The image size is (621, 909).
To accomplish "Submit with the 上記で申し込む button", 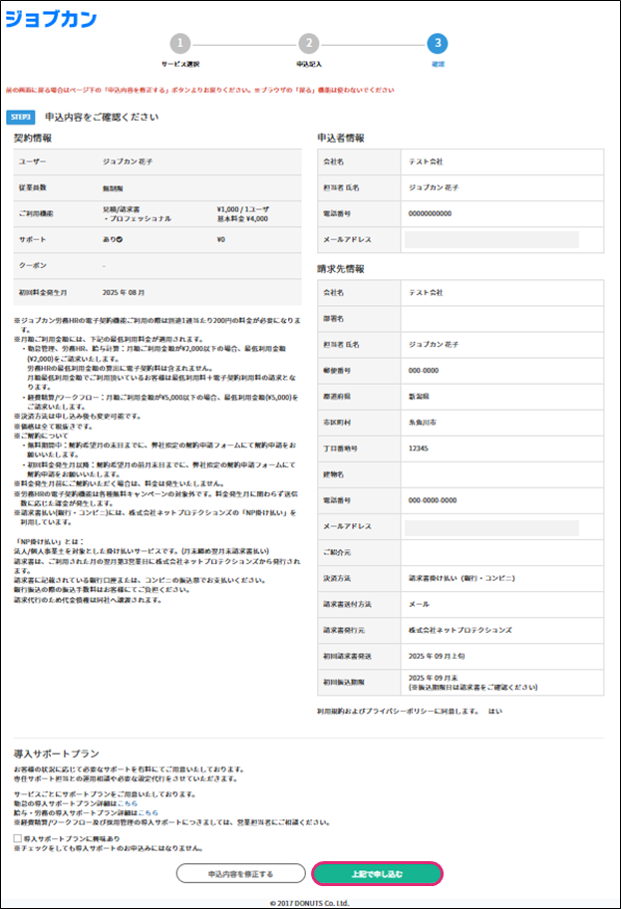I will (x=377, y=873).
